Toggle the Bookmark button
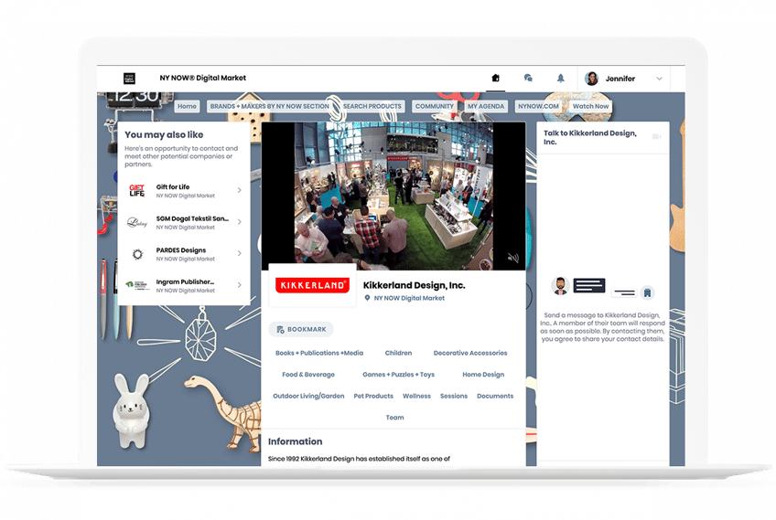The width and height of the screenshot is (776, 520). tap(301, 329)
